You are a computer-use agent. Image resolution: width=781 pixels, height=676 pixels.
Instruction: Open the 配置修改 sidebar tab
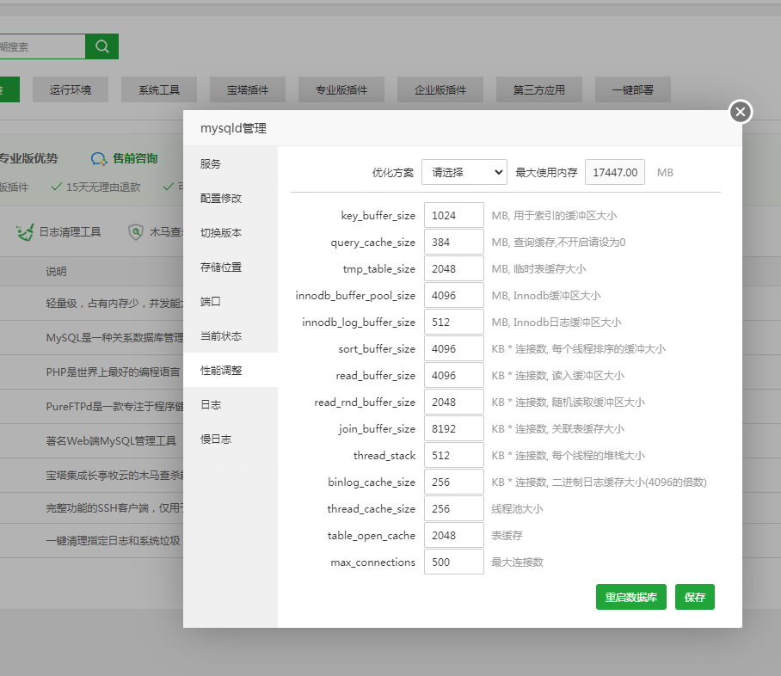[221, 199]
